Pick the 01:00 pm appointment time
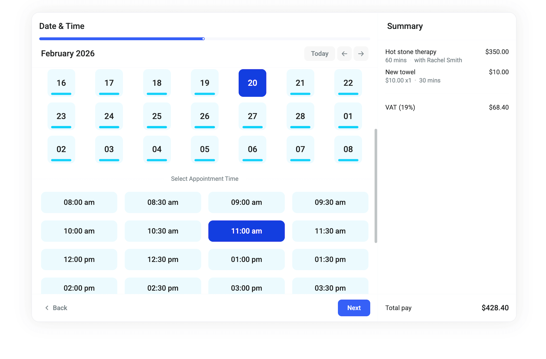 tap(246, 259)
